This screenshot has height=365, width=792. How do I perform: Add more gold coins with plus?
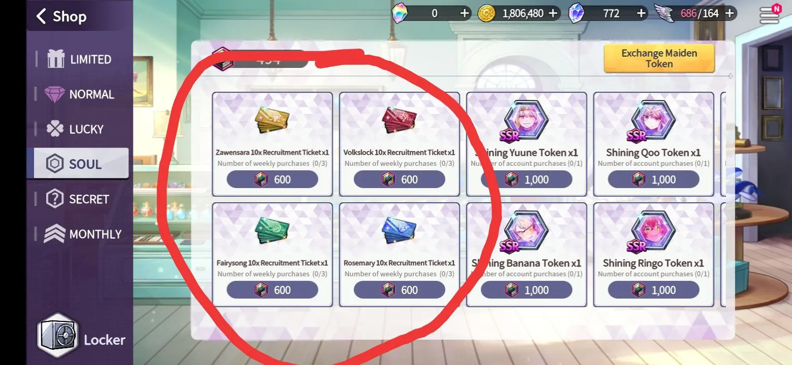tap(553, 13)
